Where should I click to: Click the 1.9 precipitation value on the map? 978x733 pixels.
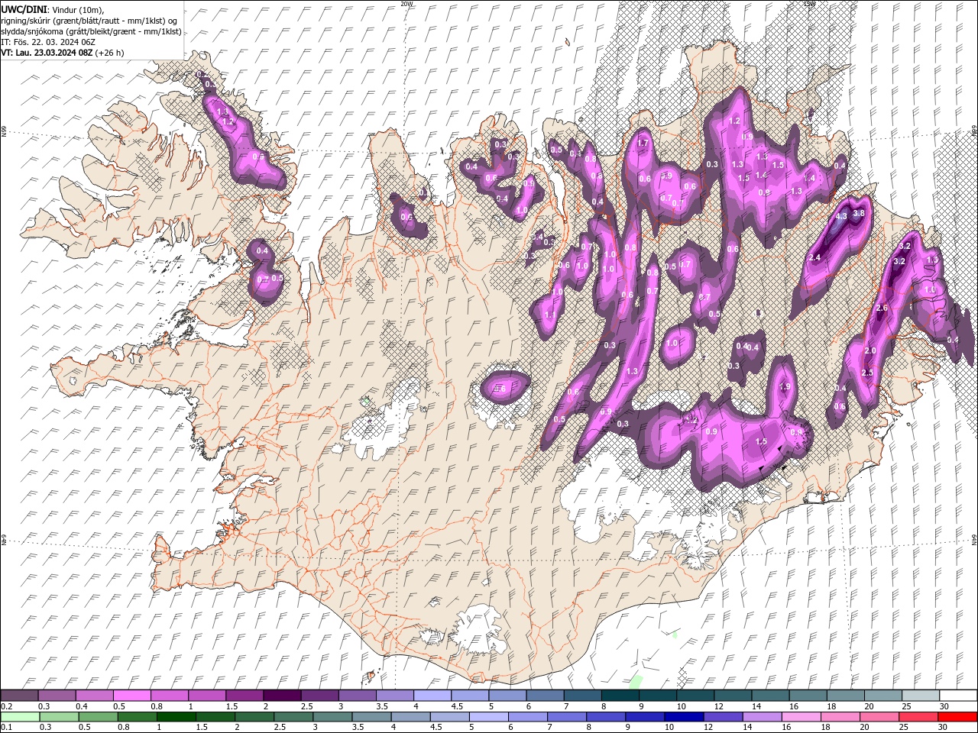click(785, 387)
